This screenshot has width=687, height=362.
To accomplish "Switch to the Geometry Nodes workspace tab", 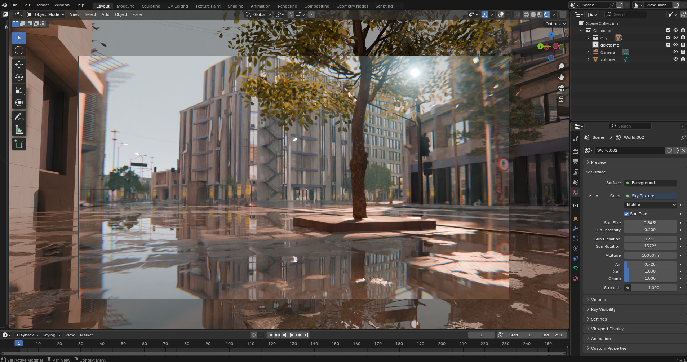I will click(352, 6).
